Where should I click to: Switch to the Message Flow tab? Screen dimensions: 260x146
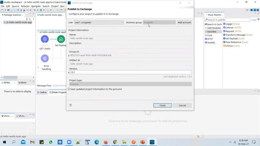tap(44, 86)
